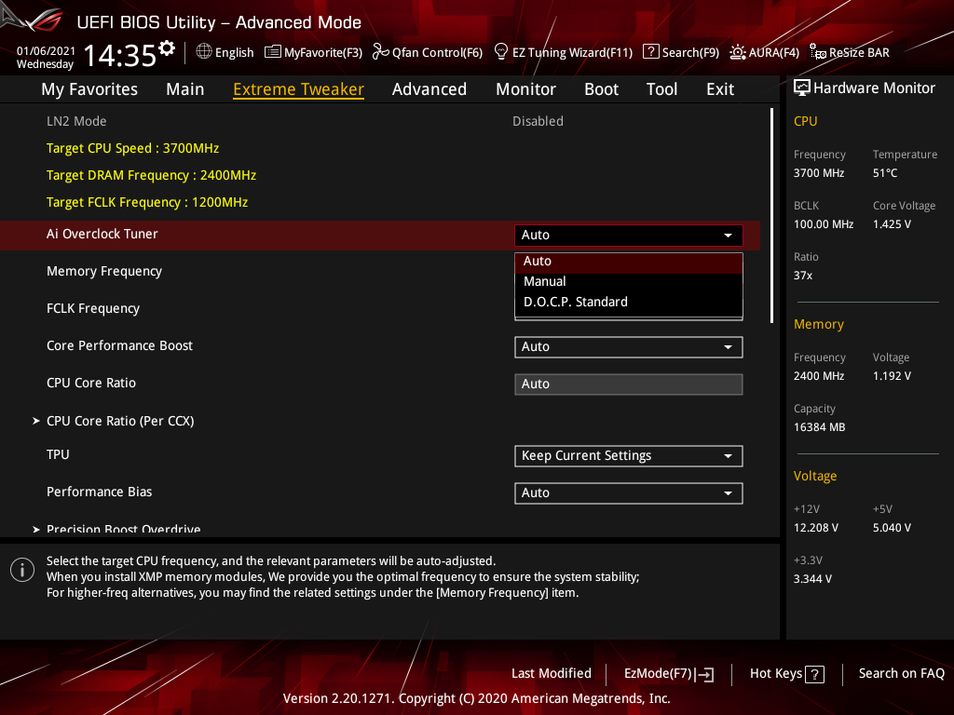
Task: Open date and time settings gear
Action: point(167,47)
